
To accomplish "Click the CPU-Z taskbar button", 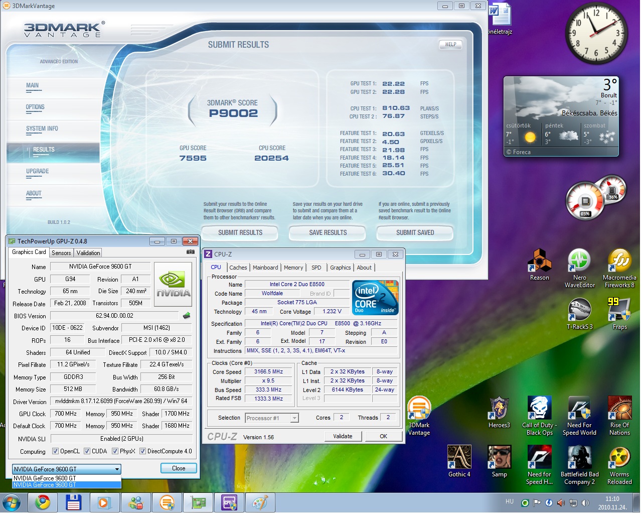I will [229, 502].
